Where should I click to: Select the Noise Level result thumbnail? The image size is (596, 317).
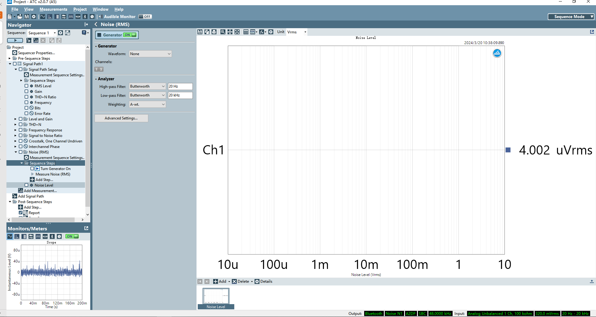tap(216, 299)
